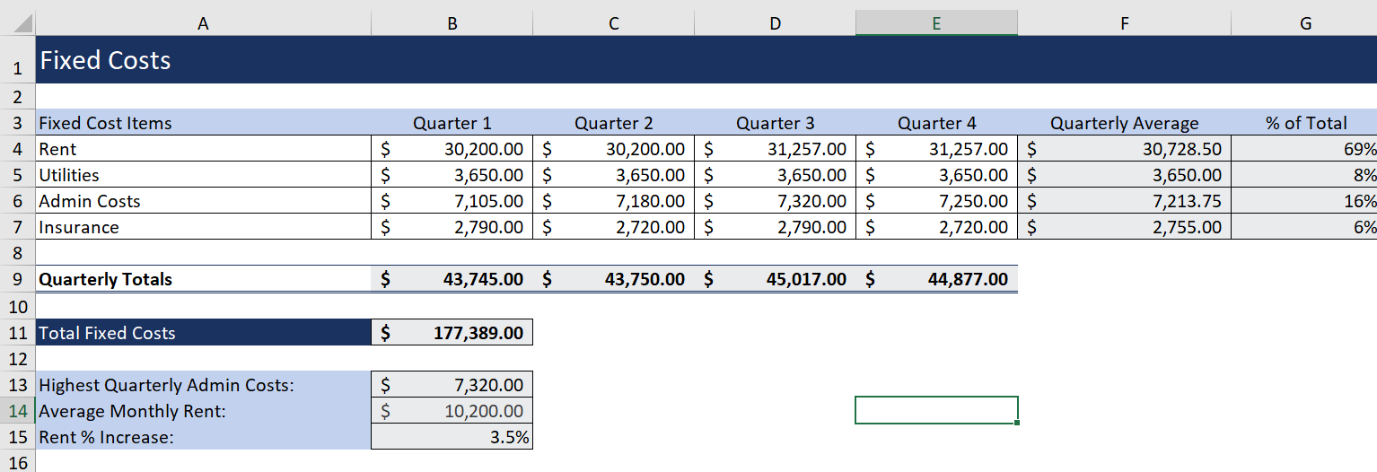
Task: Select the Fixed Costs title cell
Action: point(203,60)
